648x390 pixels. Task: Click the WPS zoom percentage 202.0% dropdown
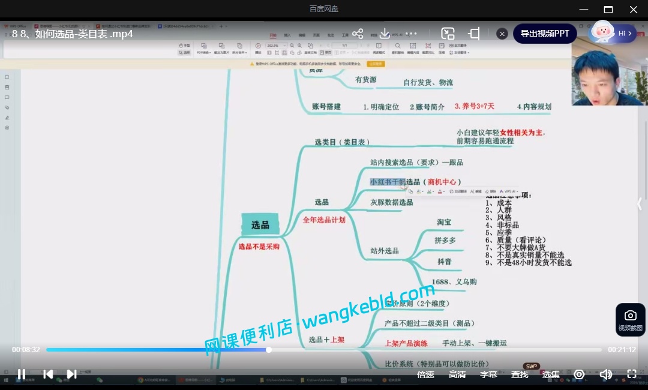click(275, 46)
